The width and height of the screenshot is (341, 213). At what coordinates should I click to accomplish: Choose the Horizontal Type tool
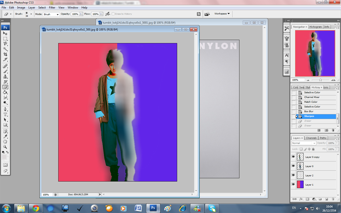(x=5, y=115)
